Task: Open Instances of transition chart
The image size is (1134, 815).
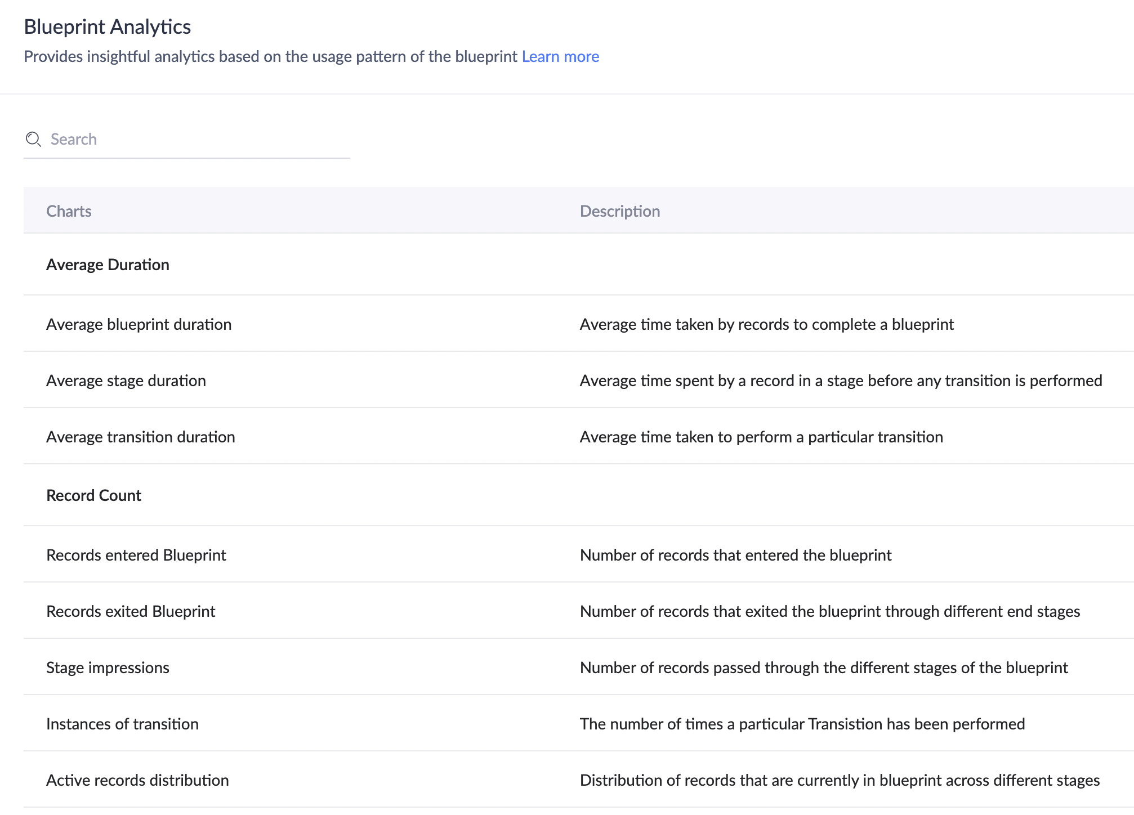Action: 122,724
